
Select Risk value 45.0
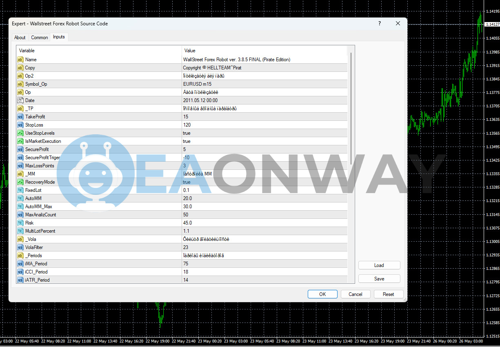pos(188,223)
